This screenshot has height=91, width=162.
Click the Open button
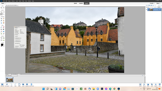click(3, 3)
